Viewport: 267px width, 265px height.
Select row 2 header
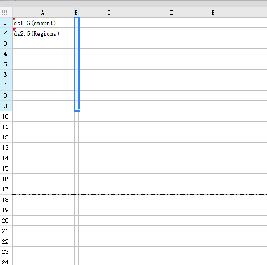(6, 33)
